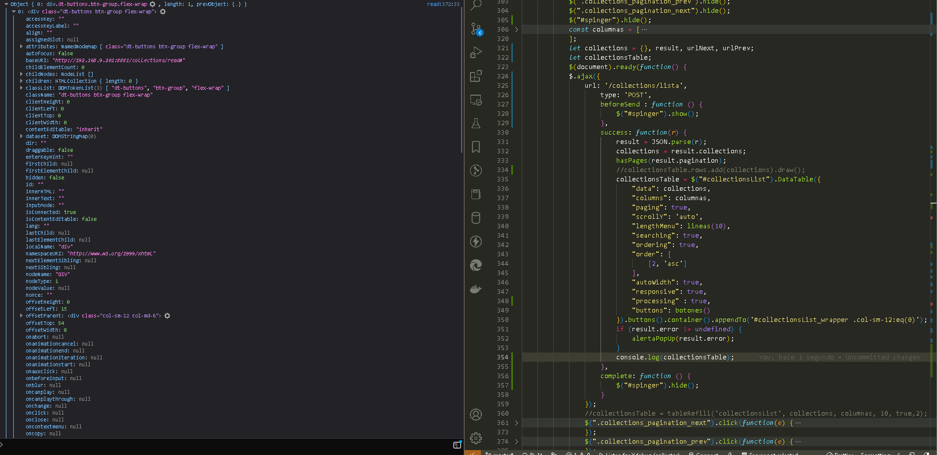Expand the children HTMLCollection property
The width and height of the screenshot is (937, 455).
[21, 81]
